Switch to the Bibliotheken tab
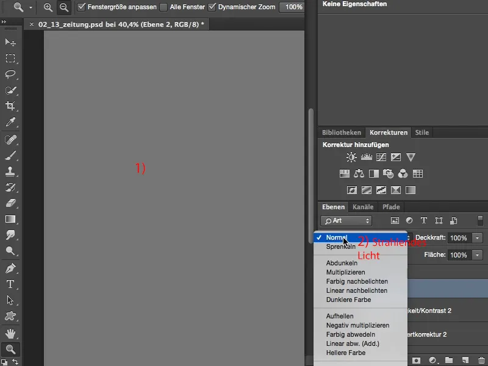The image size is (488, 366). pos(342,132)
